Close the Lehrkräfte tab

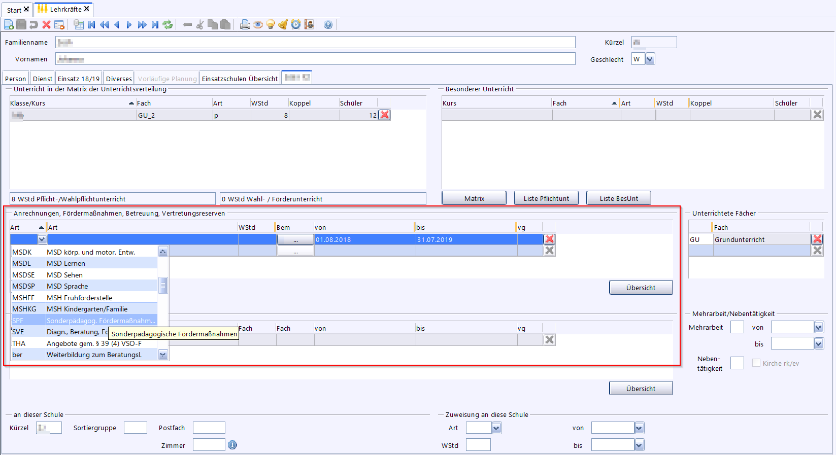click(87, 9)
